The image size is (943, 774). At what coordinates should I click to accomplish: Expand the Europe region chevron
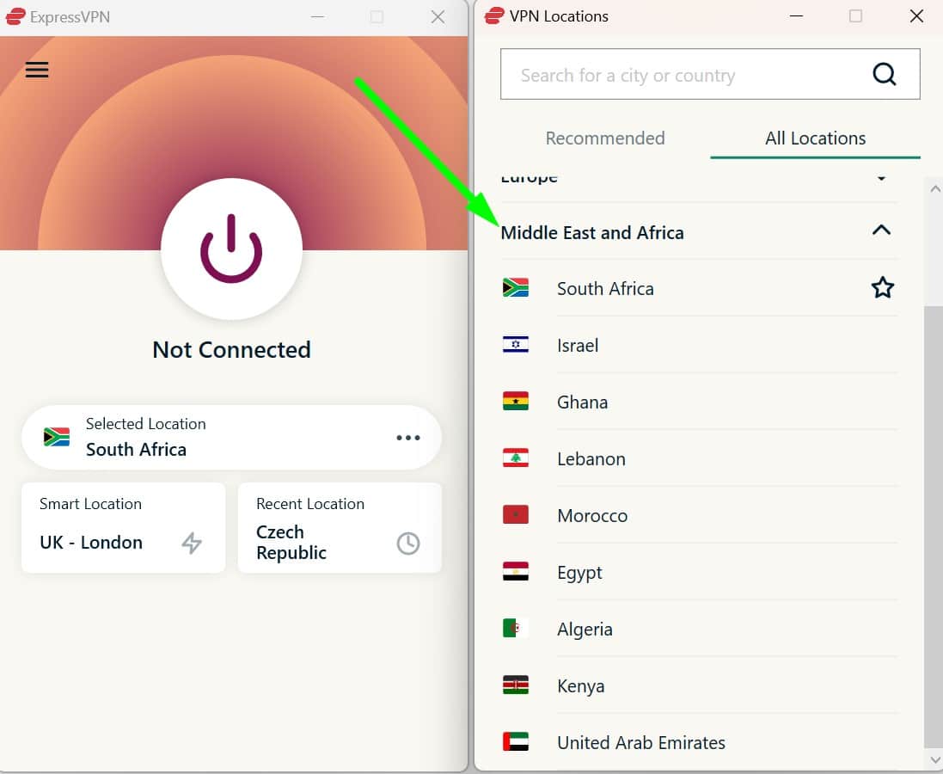coord(881,178)
